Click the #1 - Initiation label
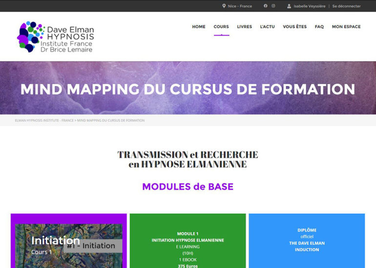Screen dimensions: 376x268 pos(93,246)
